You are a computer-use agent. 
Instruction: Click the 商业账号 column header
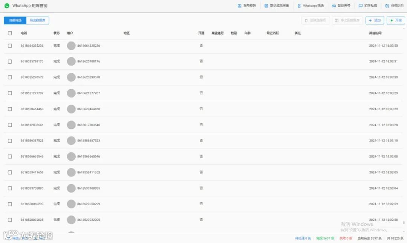click(217, 33)
